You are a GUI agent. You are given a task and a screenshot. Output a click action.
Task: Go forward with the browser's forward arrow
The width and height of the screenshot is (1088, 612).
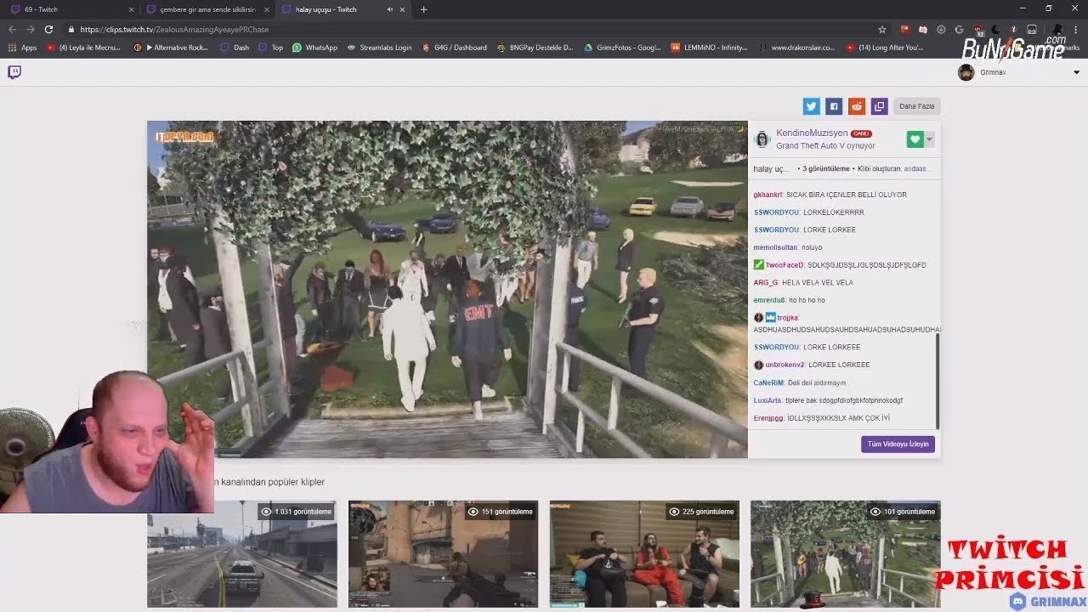pos(31,29)
